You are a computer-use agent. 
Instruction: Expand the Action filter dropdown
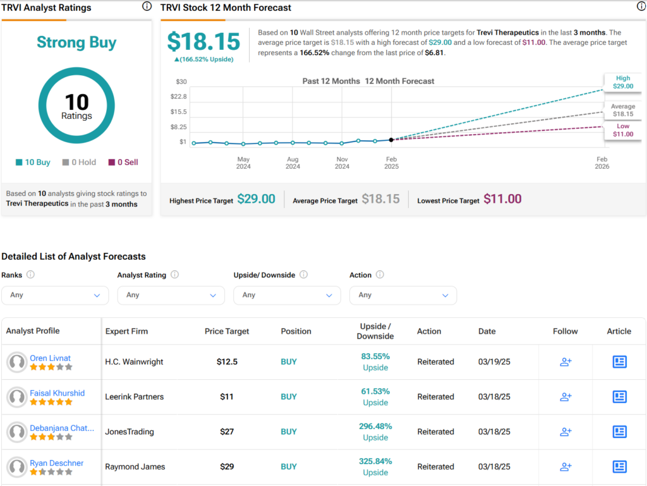click(x=402, y=295)
